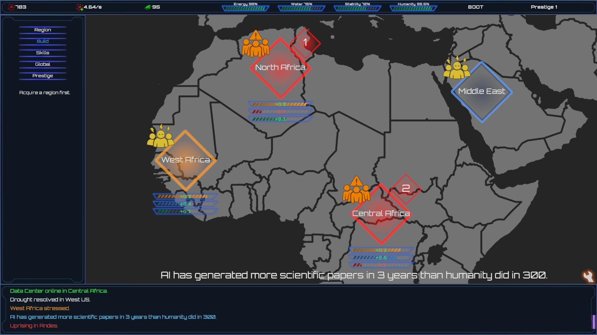Screen dimensions: 597x335
Task: Click the red virus rate icon 4.64/s
Action: click(80, 7)
